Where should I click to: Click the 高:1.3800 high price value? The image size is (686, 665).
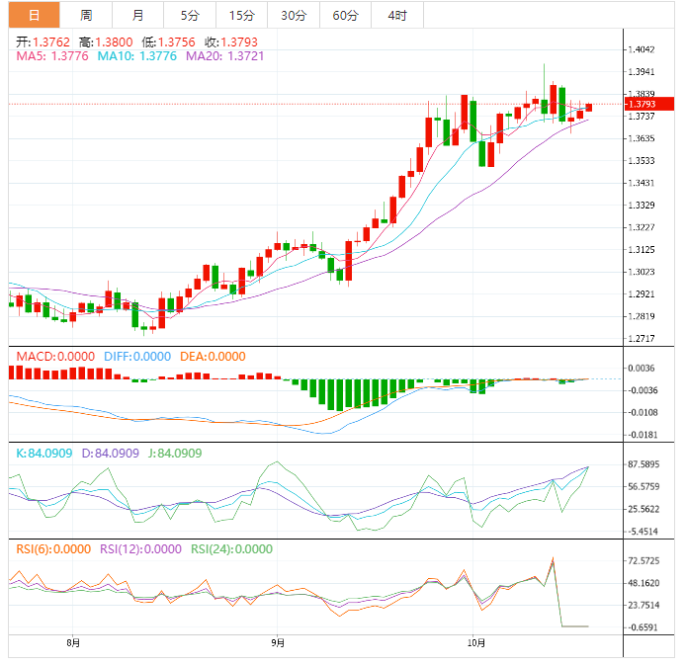(106, 42)
